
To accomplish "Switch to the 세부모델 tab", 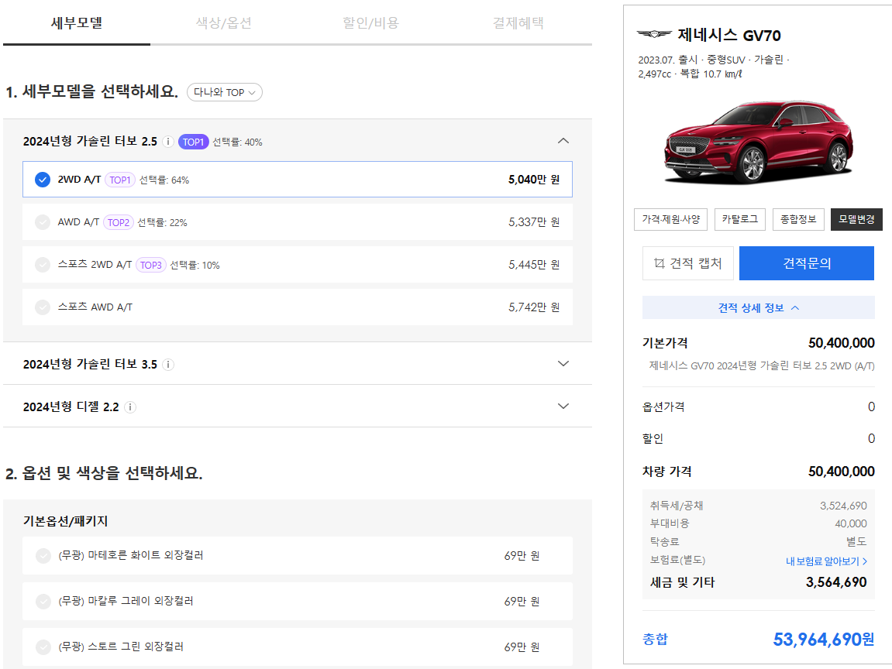I will click(x=77, y=22).
